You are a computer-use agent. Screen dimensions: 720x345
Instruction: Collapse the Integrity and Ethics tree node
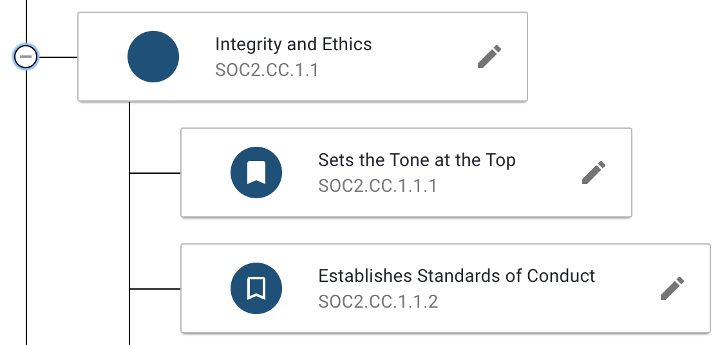tap(26, 57)
